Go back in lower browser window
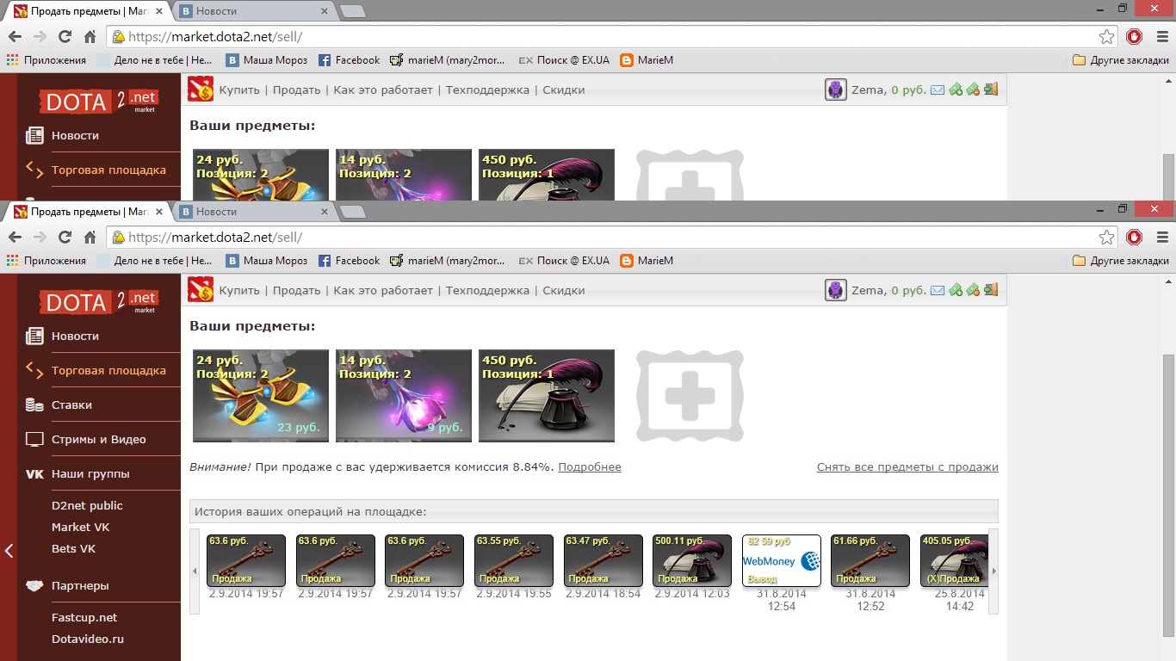Image resolution: width=1176 pixels, height=661 pixels. 15,237
